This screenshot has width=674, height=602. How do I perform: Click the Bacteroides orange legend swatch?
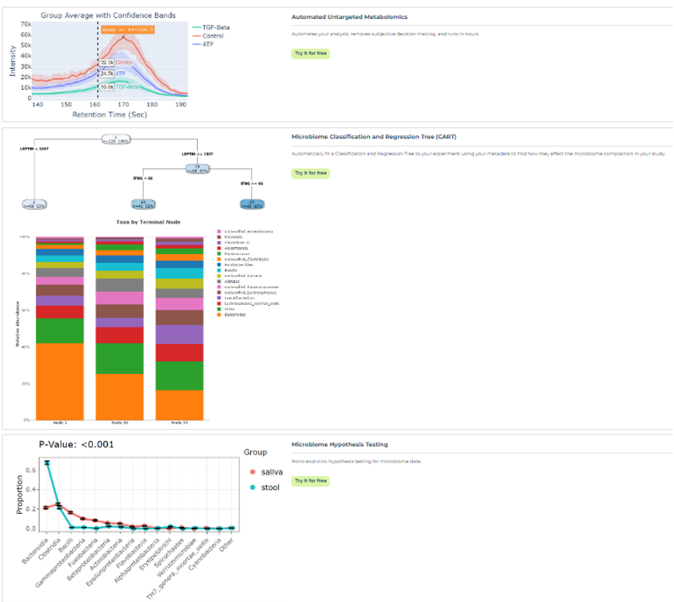pos(219,314)
